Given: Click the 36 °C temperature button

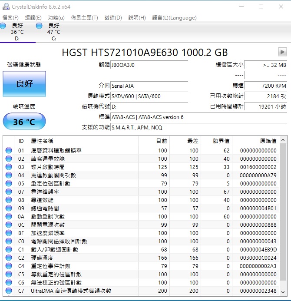Looking at the screenshot, I should pos(24,121).
